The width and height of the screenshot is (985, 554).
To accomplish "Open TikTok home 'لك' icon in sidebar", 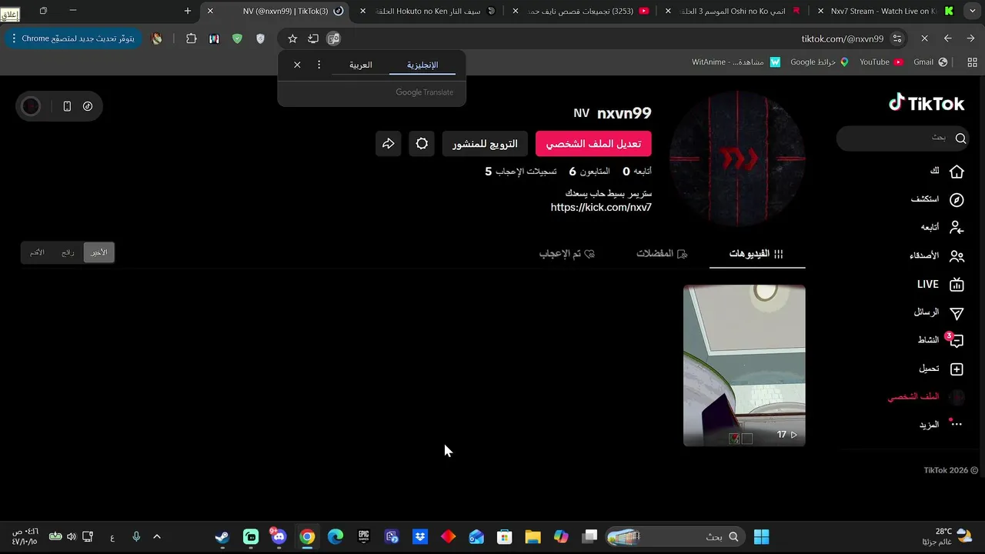I will (x=957, y=171).
